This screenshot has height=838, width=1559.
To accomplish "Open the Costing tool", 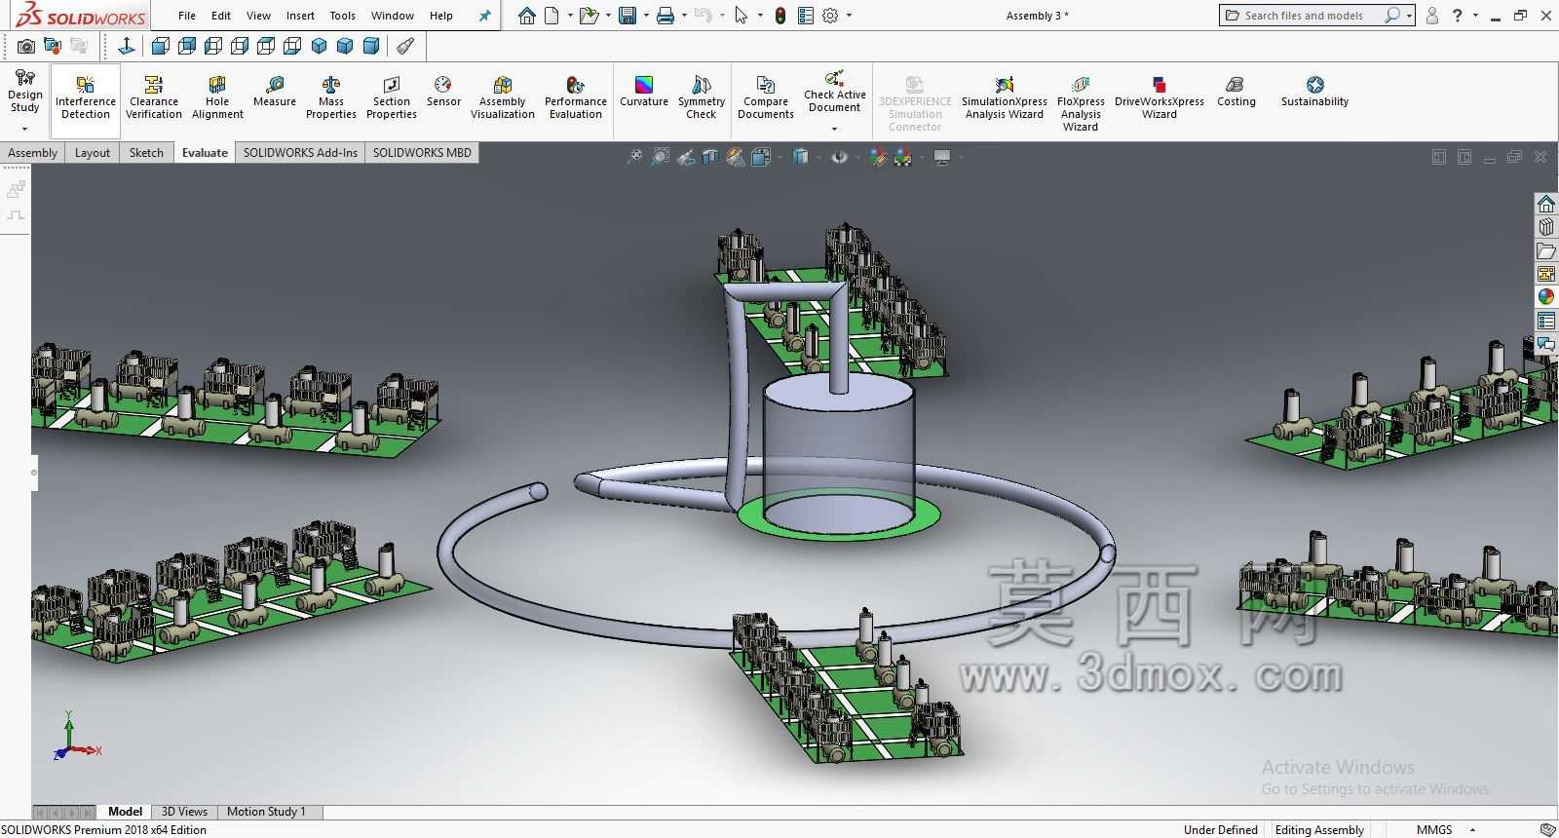I will click(x=1236, y=92).
